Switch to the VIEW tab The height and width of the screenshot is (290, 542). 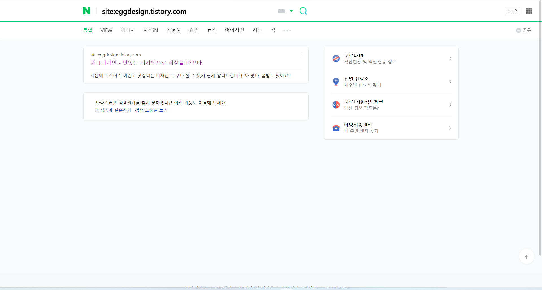(x=106, y=30)
